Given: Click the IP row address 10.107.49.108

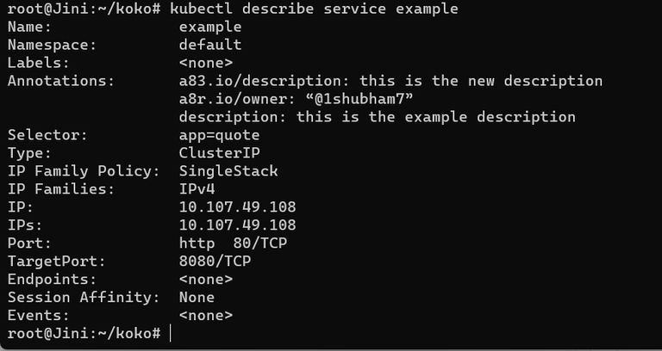Looking at the screenshot, I should pyautogui.click(x=237, y=207).
